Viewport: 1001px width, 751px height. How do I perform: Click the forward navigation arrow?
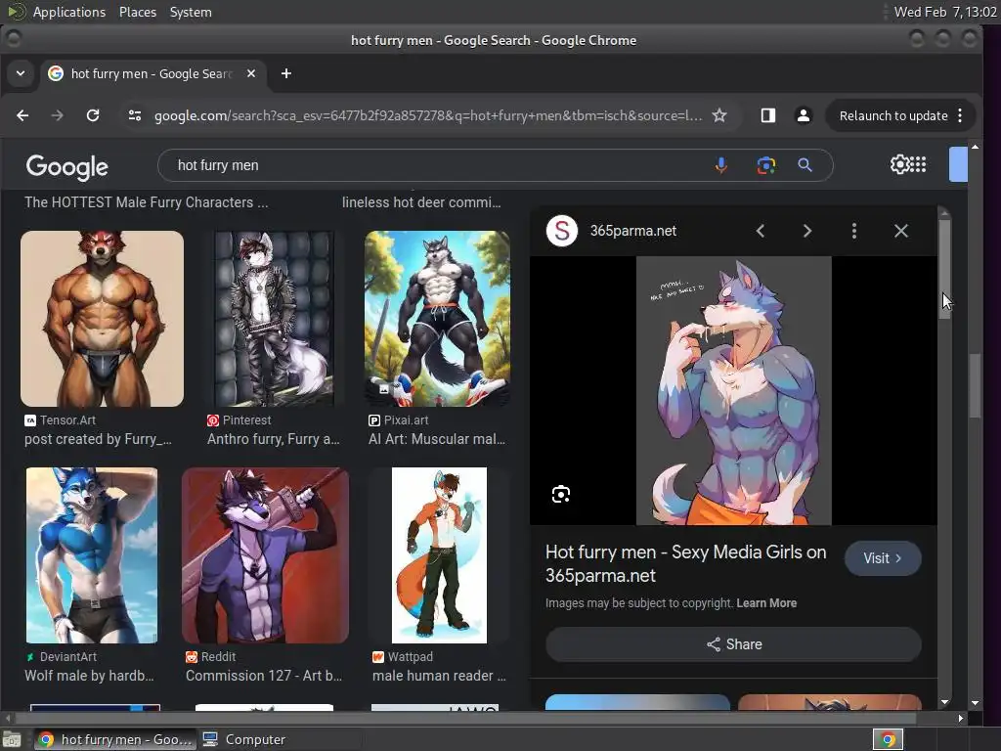point(58,115)
